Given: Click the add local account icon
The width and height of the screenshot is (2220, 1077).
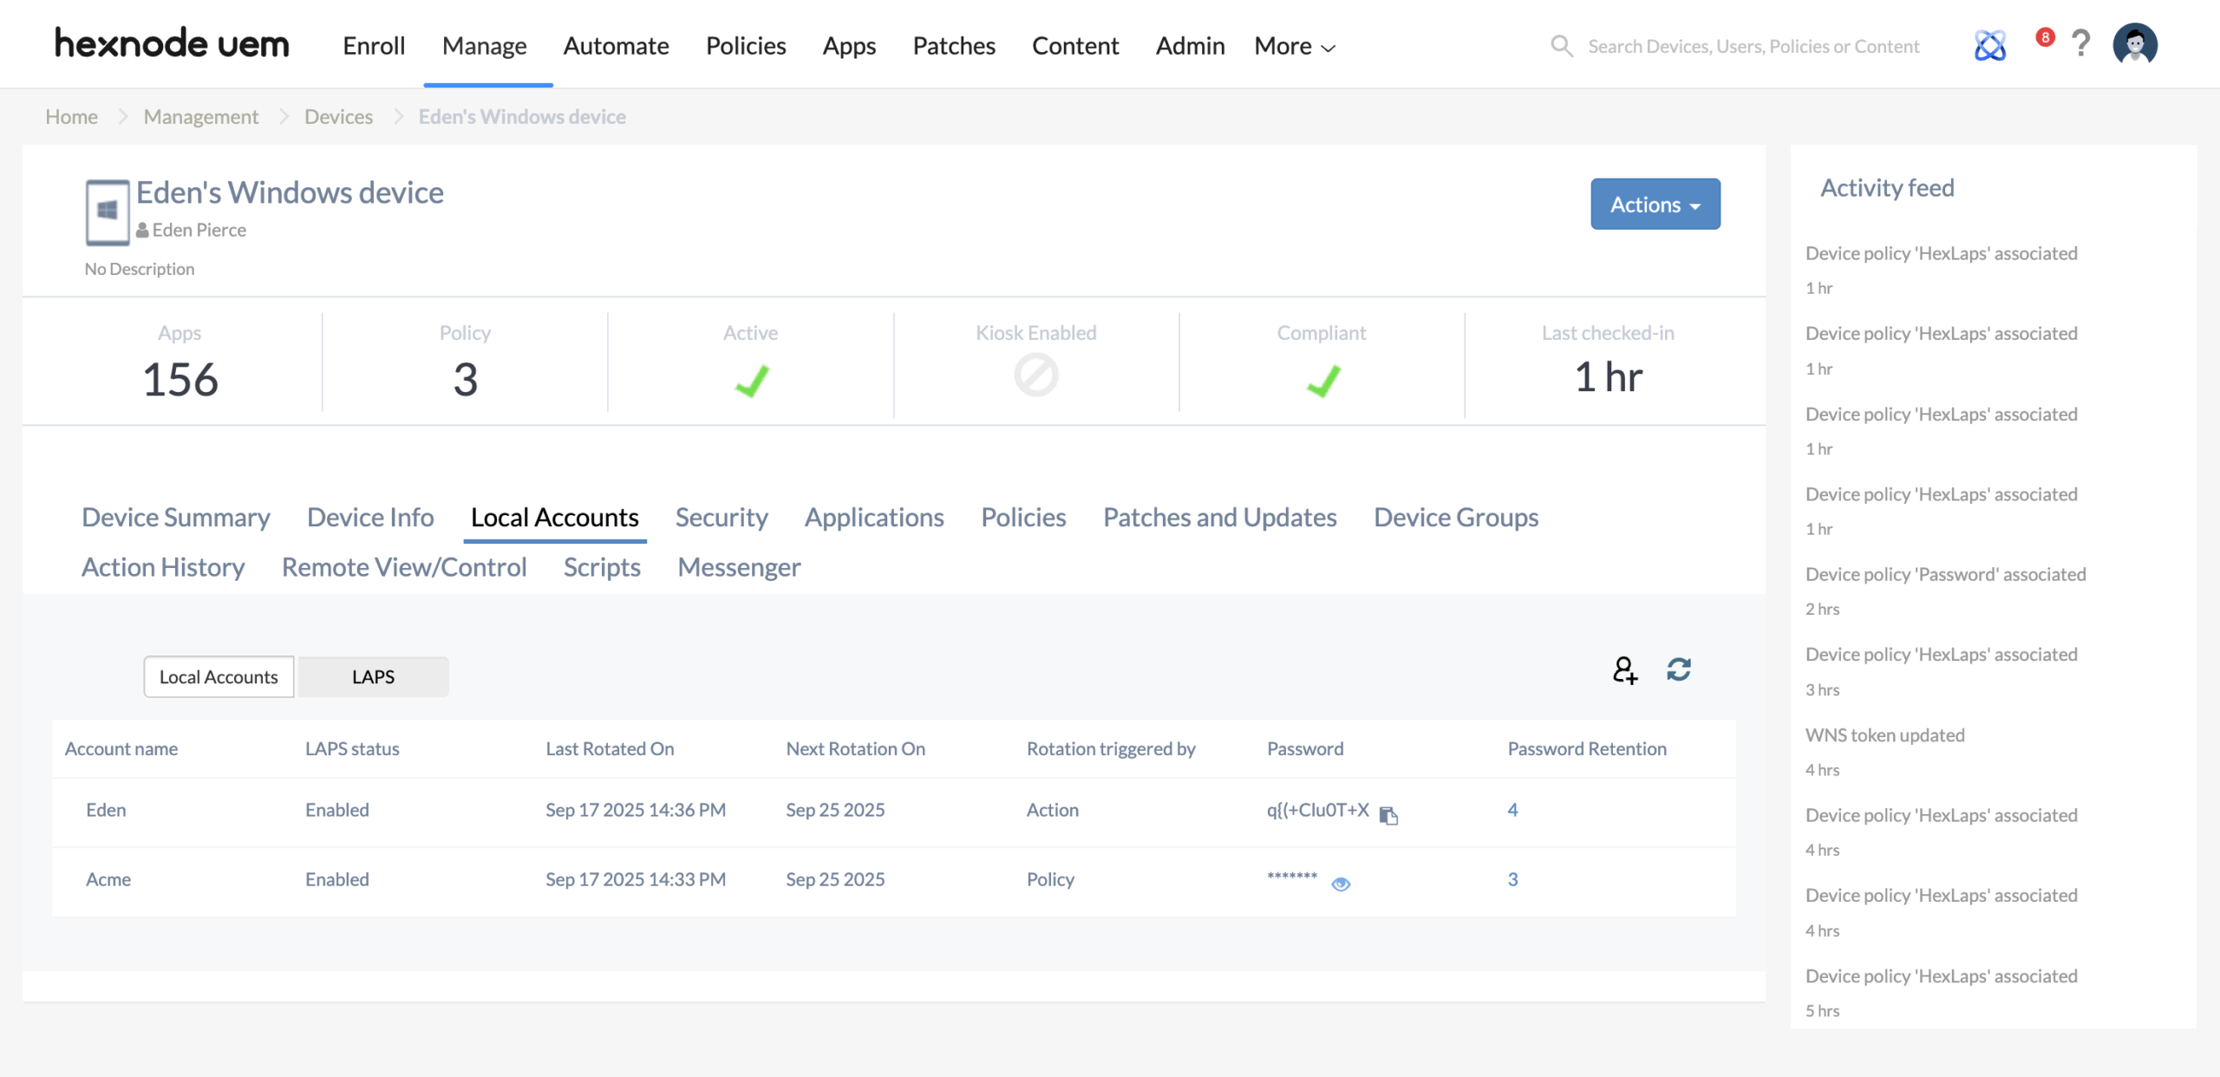Looking at the screenshot, I should 1624,669.
